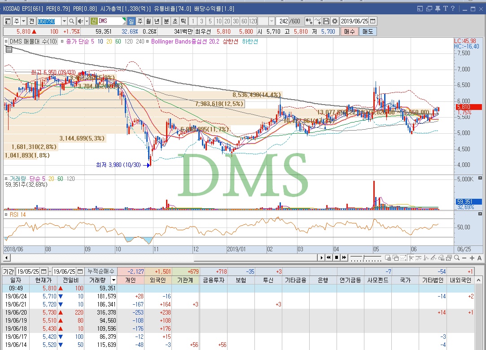
Task: Click the T font icon in title bar
Action: (x=446, y=9)
